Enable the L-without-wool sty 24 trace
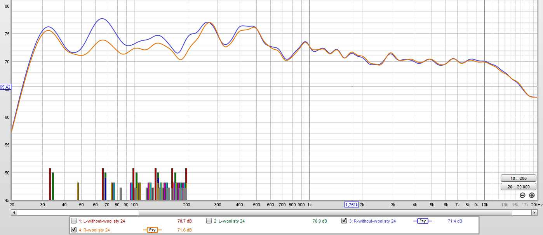This screenshot has width=543, height=235. (74, 221)
